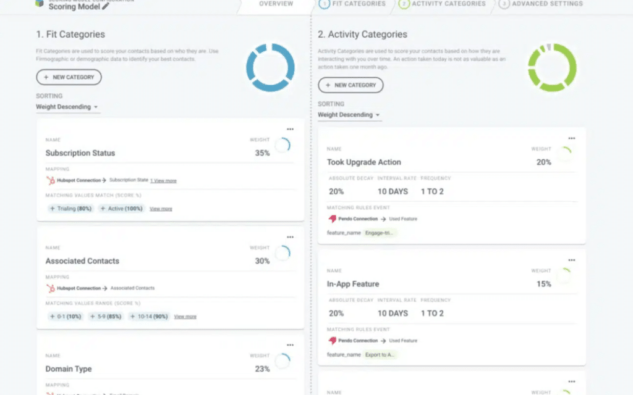The height and width of the screenshot is (395, 633).
Task: Click the plus icon on the 0-1 (10%) chip
Action: pos(52,317)
